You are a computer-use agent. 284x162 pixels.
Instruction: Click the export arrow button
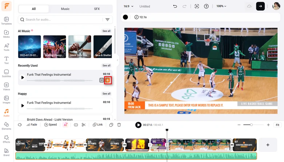point(260,6)
